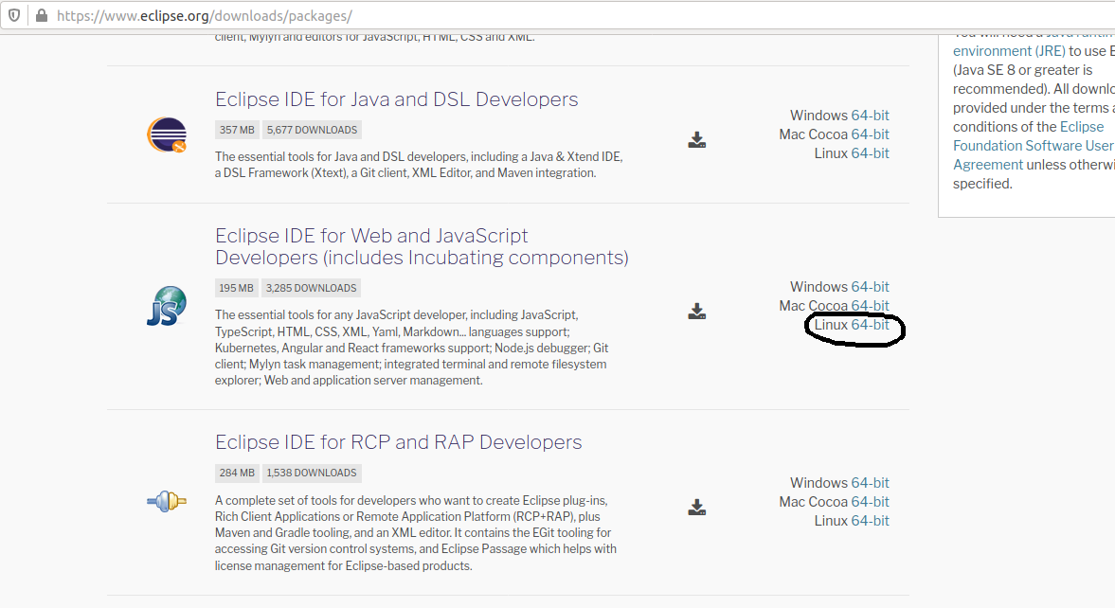Image resolution: width=1115 pixels, height=608 pixels.
Task: Open Eclipse IDE for RCP and RAP Developers title
Action: [x=398, y=441]
